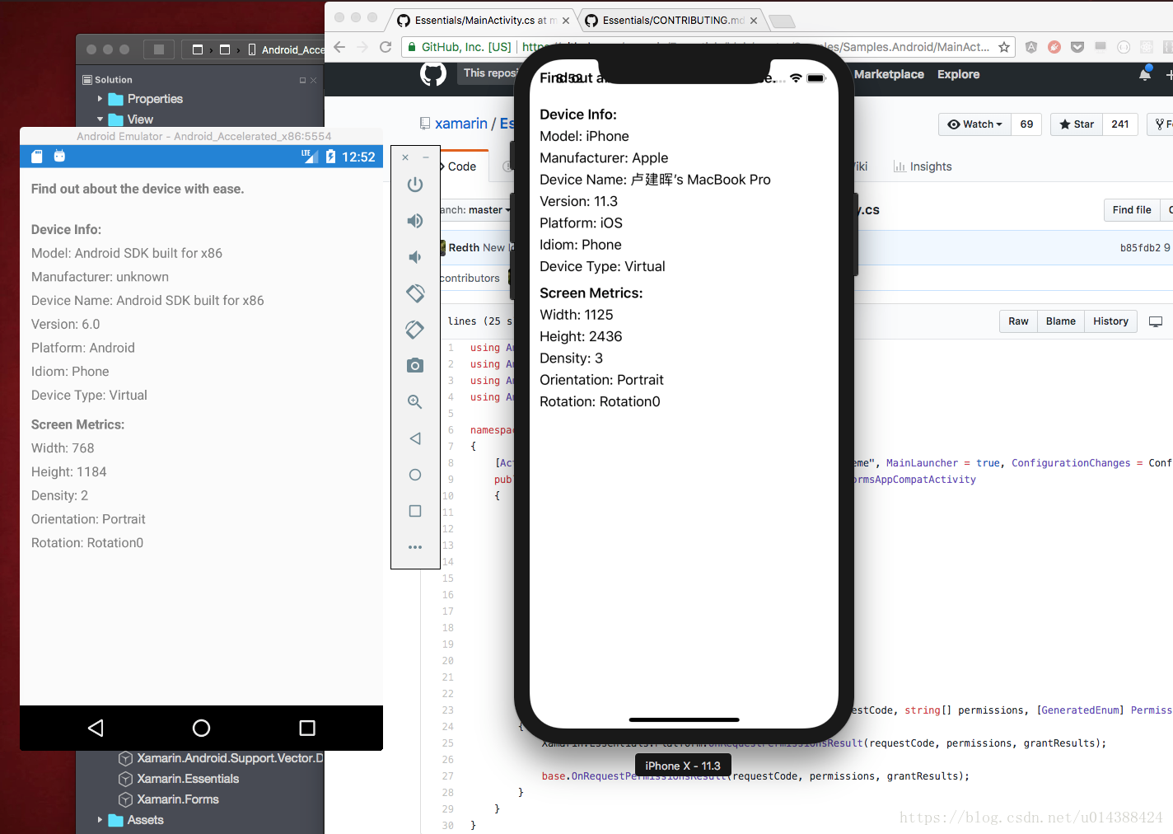Collapse the View folder in Solution
This screenshot has width=1173, height=834.
coord(100,119)
